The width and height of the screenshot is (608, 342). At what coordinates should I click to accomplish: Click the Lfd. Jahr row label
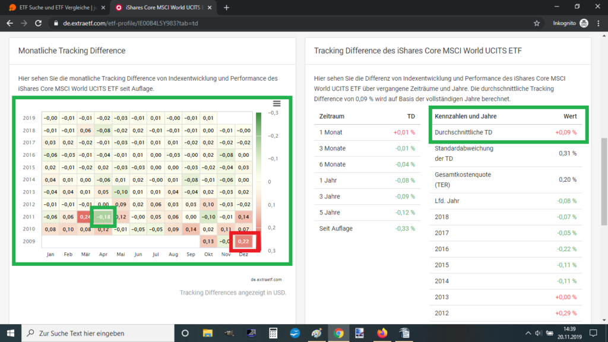click(x=447, y=201)
